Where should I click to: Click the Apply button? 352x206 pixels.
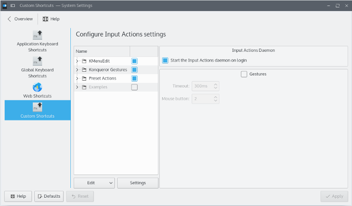pyautogui.click(x=334, y=196)
